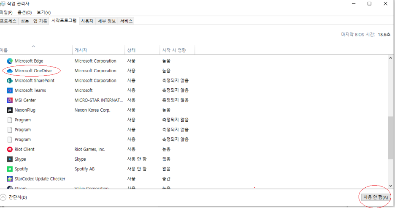Open the 파일(F) menu
The height and width of the screenshot is (208, 395).
(6, 12)
